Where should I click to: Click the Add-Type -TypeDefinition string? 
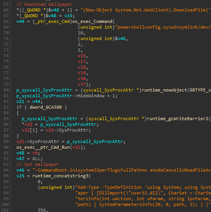click(x=143, y=187)
